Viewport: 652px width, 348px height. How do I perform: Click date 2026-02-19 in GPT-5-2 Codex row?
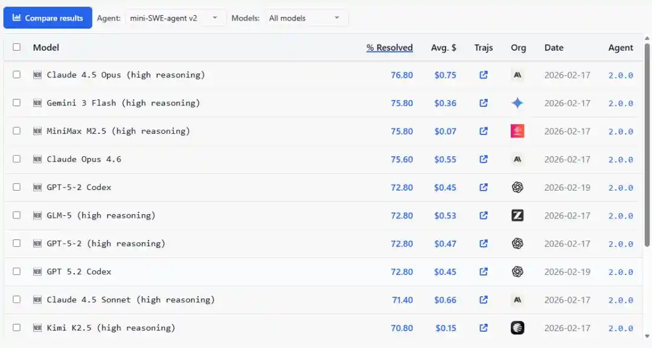coord(567,188)
